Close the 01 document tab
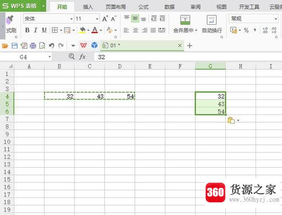This screenshot has height=215, width=282. coord(180,46)
